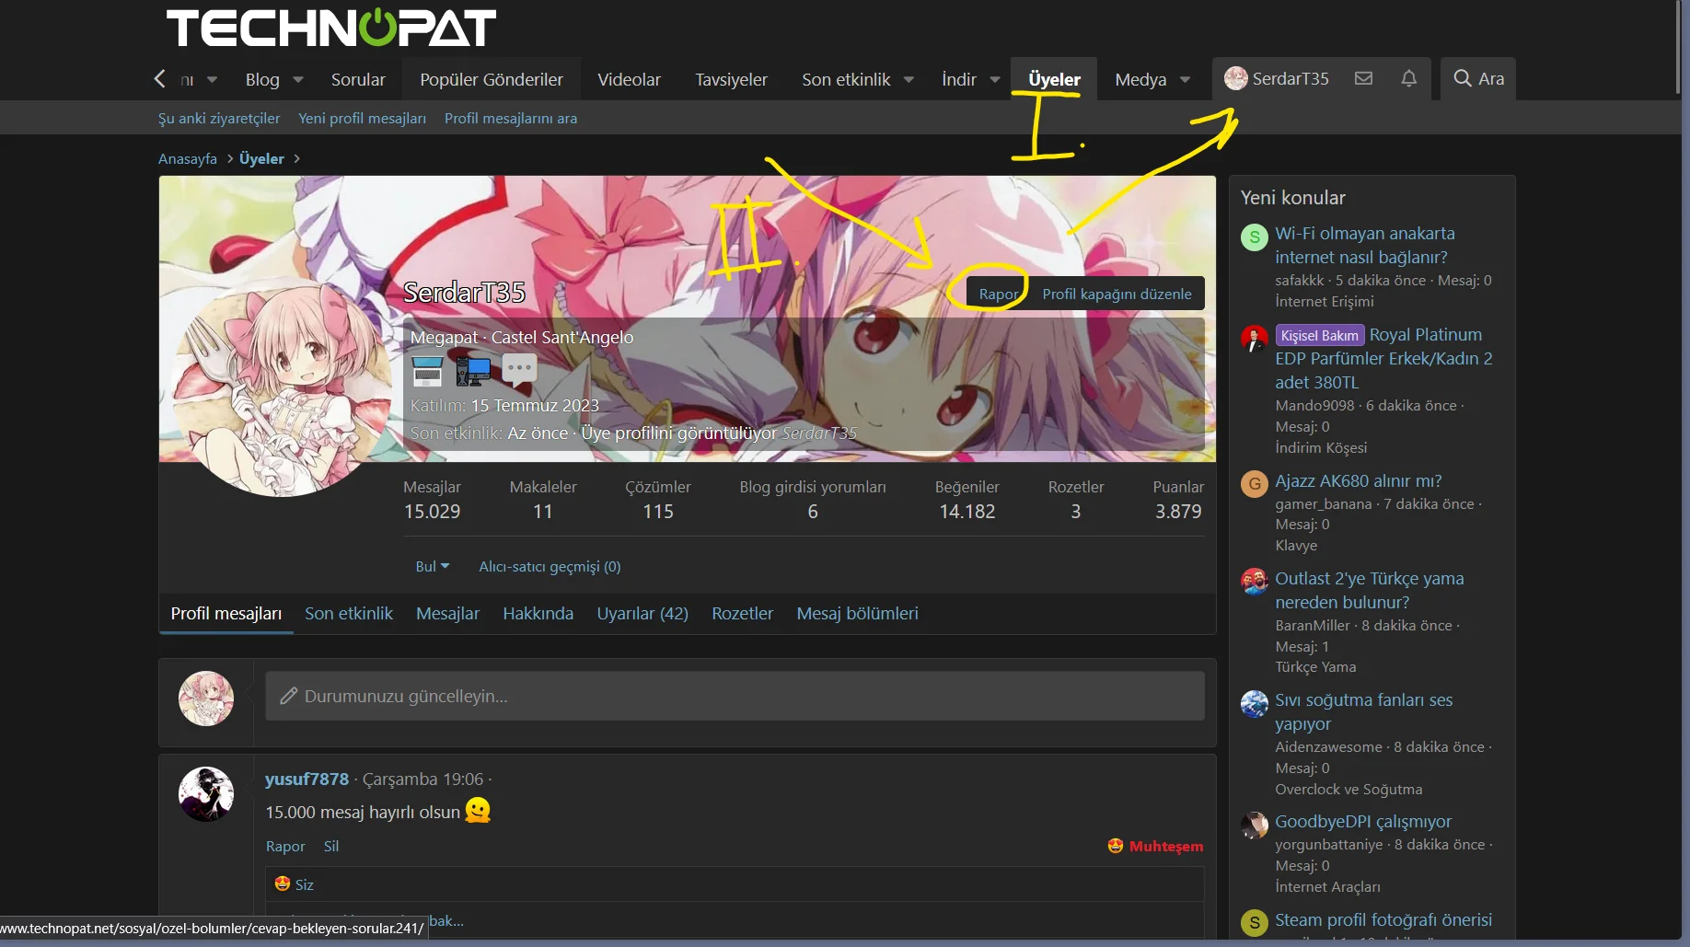Open Aidenzawesome's avatar in the sidebar
This screenshot has height=947, width=1690.
coord(1255,704)
